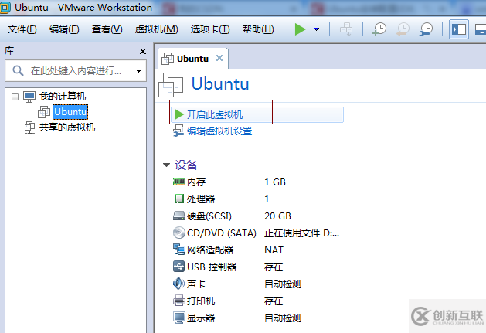Click the 显示器 monitor icon
Viewport: 486px width, 333px height.
[x=179, y=318]
